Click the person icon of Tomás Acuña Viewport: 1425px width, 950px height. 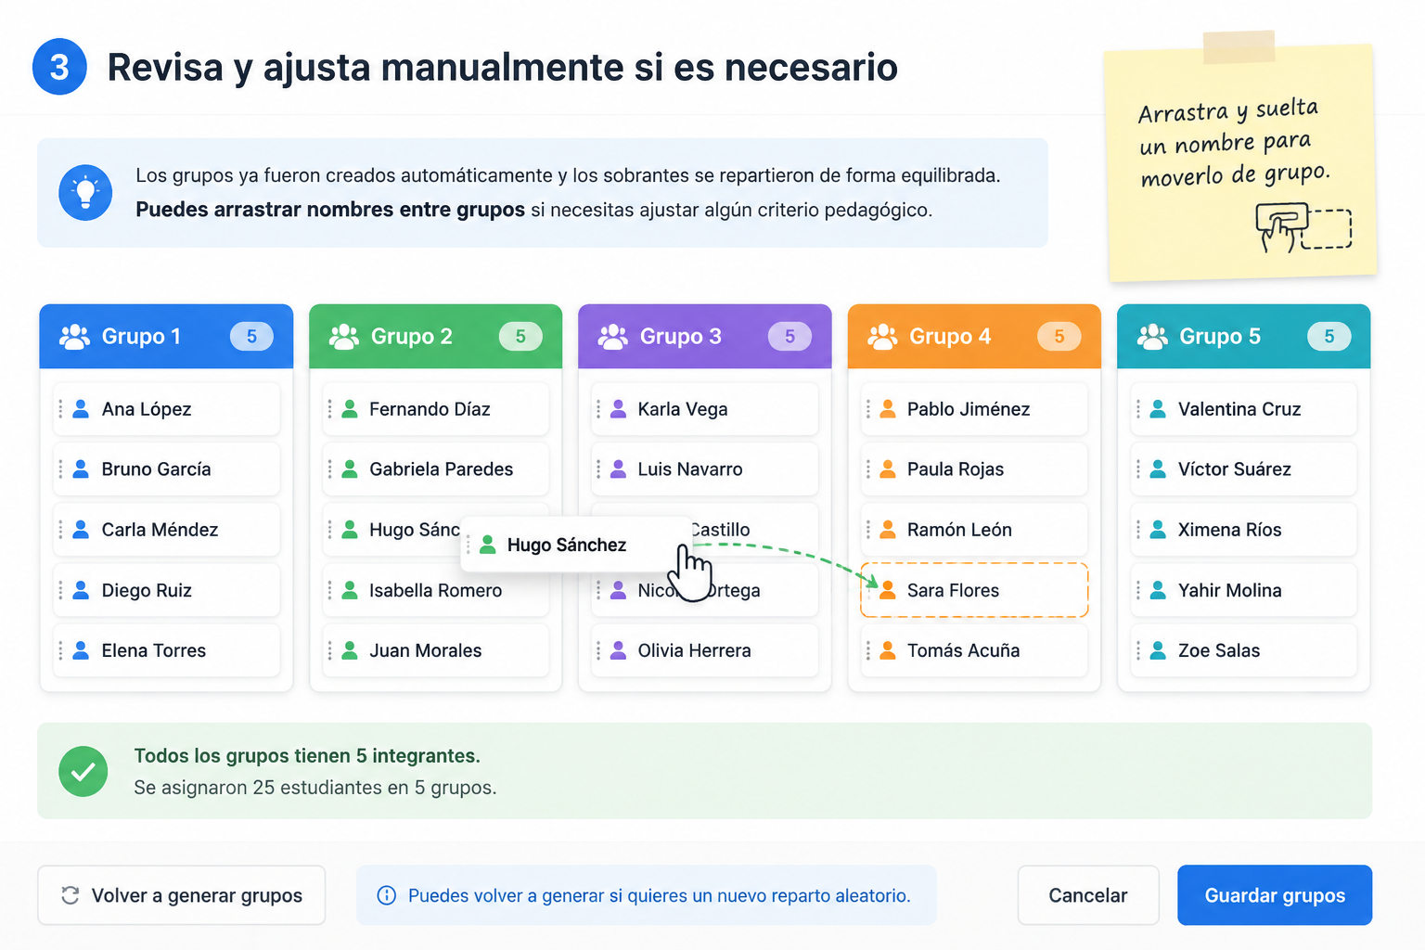click(x=888, y=650)
